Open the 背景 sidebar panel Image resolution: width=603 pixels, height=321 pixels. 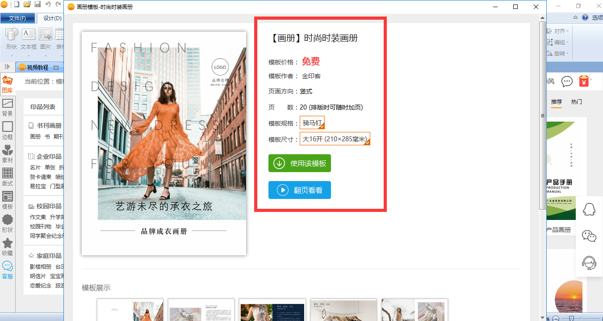[8, 108]
